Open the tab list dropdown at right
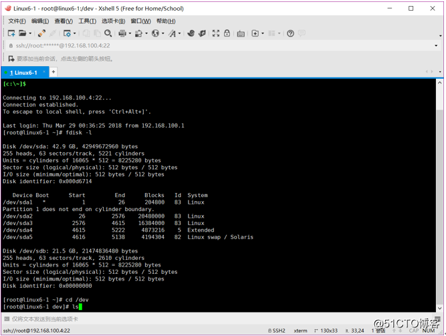 coord(440,71)
